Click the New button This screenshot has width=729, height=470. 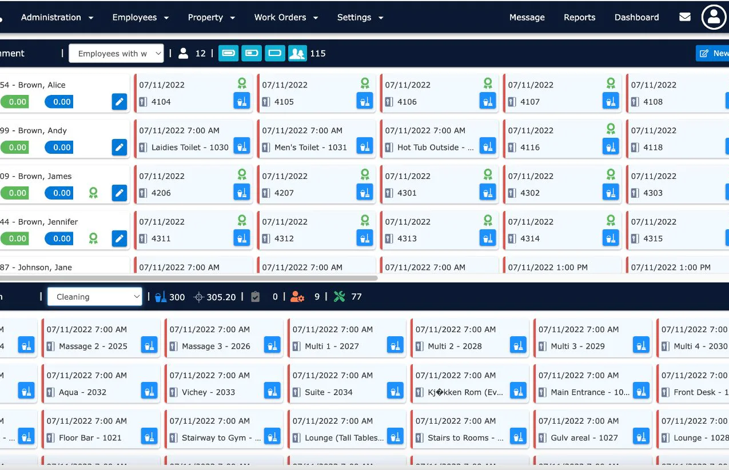(713, 53)
